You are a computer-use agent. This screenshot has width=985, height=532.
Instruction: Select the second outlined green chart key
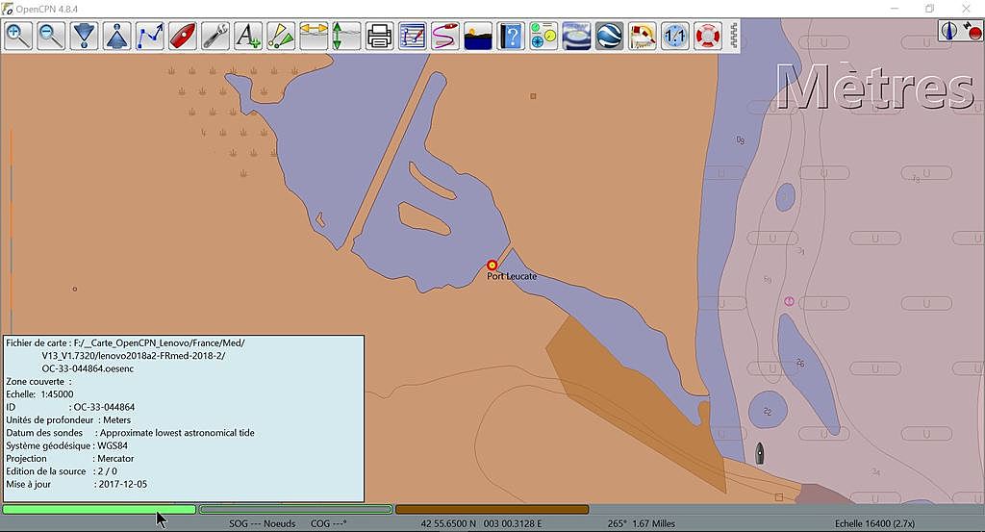[x=296, y=509]
